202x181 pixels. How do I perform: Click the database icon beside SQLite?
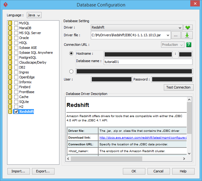click(x=10, y=102)
